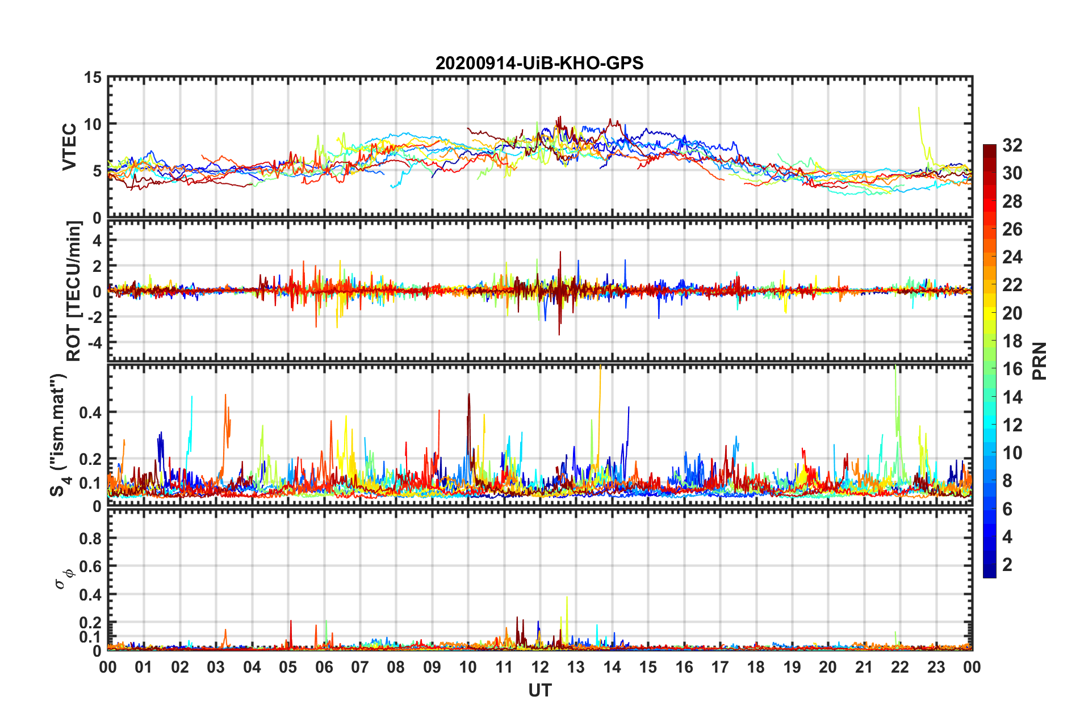Screen dimensions: 1080x722
Task: Click x-axis hour tick 12
Action: tap(540, 667)
